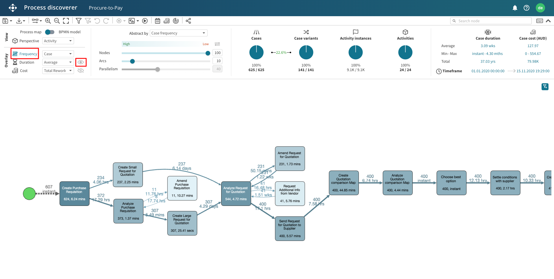
Task: Click the Search node input field
Action: pyautogui.click(x=493, y=21)
